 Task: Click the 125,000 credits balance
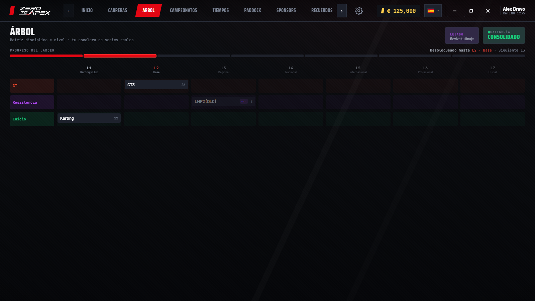pyautogui.click(x=398, y=11)
